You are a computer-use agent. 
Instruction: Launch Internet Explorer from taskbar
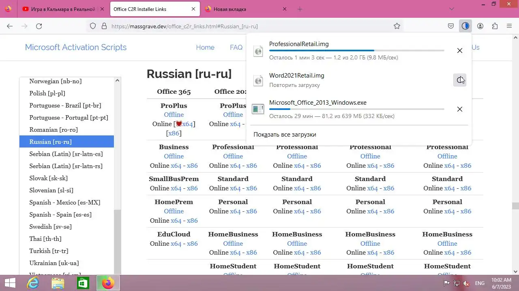33,283
